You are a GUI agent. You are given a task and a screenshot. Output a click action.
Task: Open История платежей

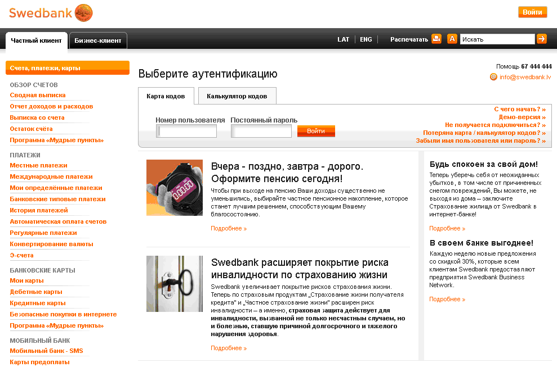click(x=39, y=210)
